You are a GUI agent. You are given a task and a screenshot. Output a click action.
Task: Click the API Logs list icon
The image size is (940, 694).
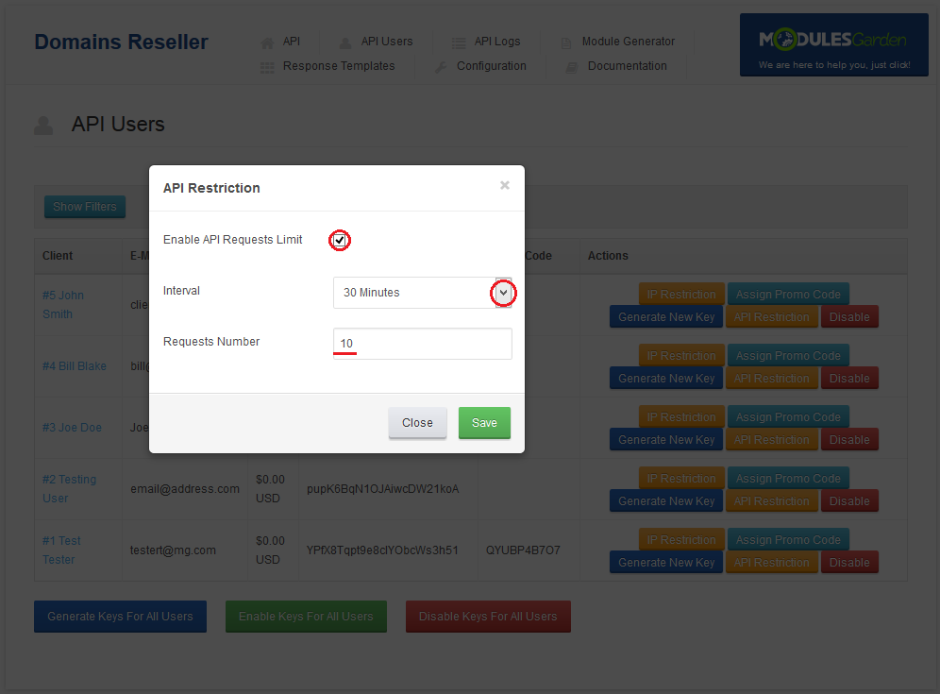coord(459,42)
